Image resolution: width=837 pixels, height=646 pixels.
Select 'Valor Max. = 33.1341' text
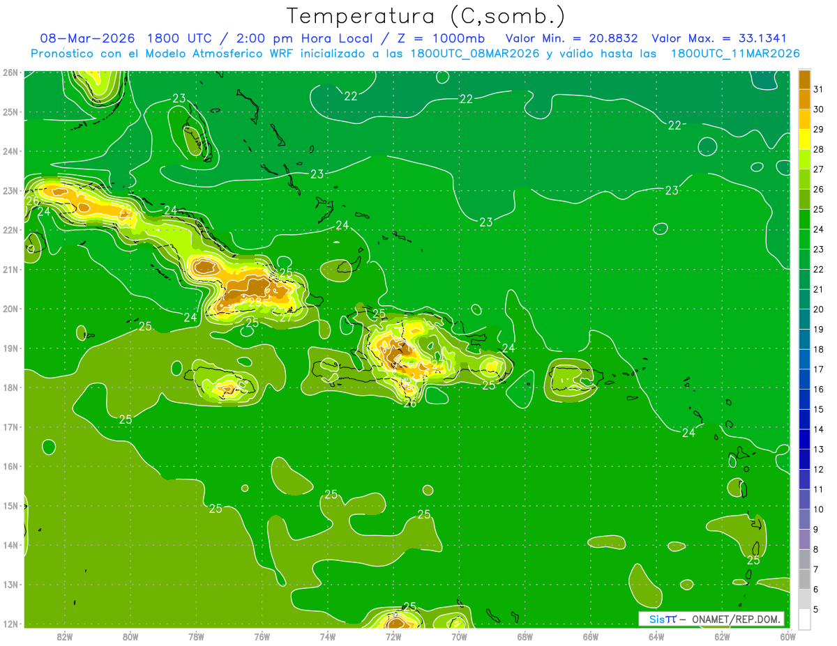tap(719, 38)
